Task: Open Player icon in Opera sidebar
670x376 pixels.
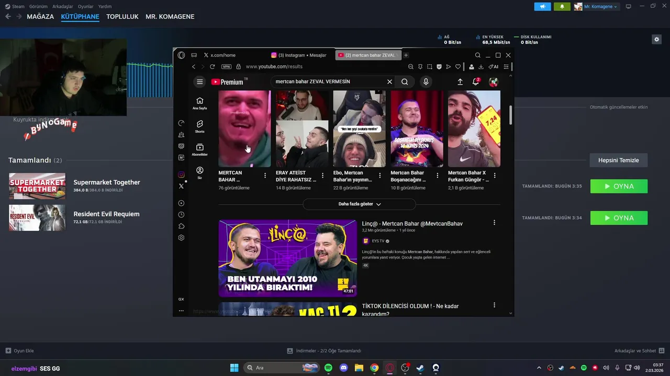Action: [x=181, y=203]
